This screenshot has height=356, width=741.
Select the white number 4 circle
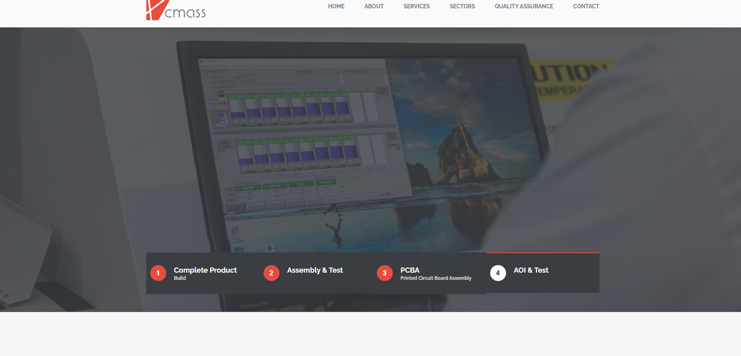pos(498,273)
